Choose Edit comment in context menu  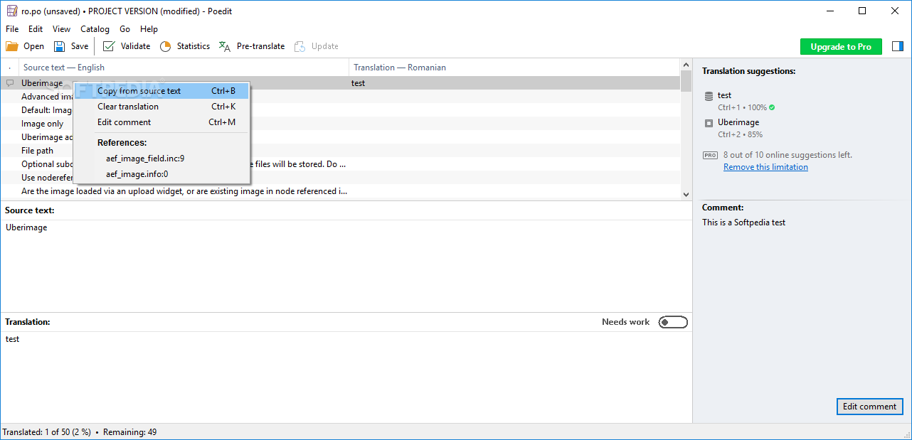click(x=161, y=122)
